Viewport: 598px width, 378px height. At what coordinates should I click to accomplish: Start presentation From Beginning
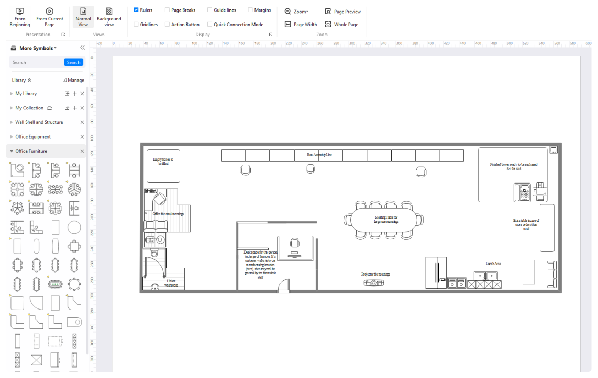20,17
